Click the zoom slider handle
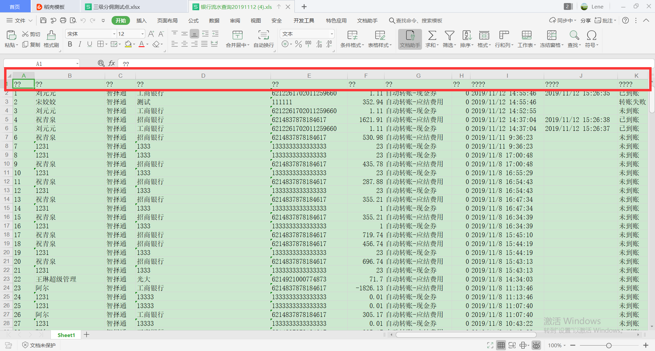This screenshot has height=351, width=655. point(609,346)
